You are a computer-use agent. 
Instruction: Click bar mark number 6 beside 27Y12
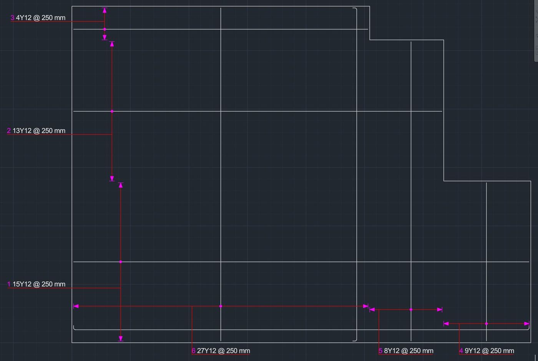click(193, 351)
